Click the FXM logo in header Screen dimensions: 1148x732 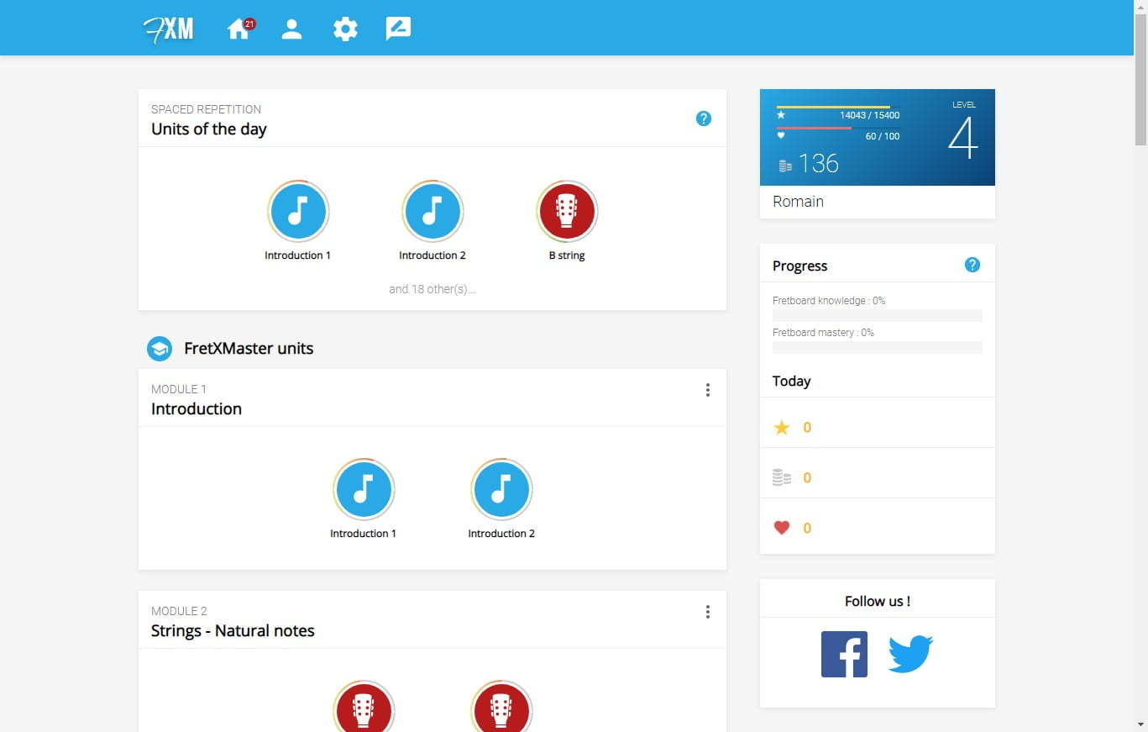[x=168, y=29]
